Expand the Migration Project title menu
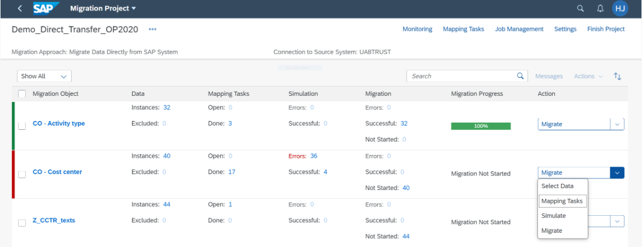Viewport: 642px width, 247px height. click(103, 9)
